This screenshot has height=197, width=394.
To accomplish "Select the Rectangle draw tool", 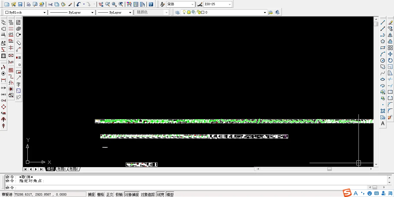I will click(x=383, y=48).
